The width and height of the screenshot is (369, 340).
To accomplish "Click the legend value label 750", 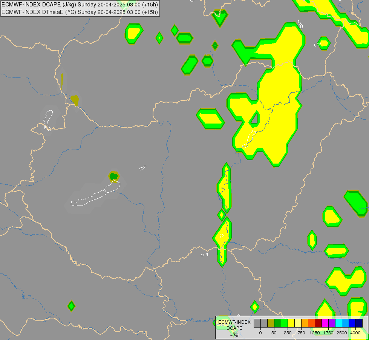I will 301,333.
